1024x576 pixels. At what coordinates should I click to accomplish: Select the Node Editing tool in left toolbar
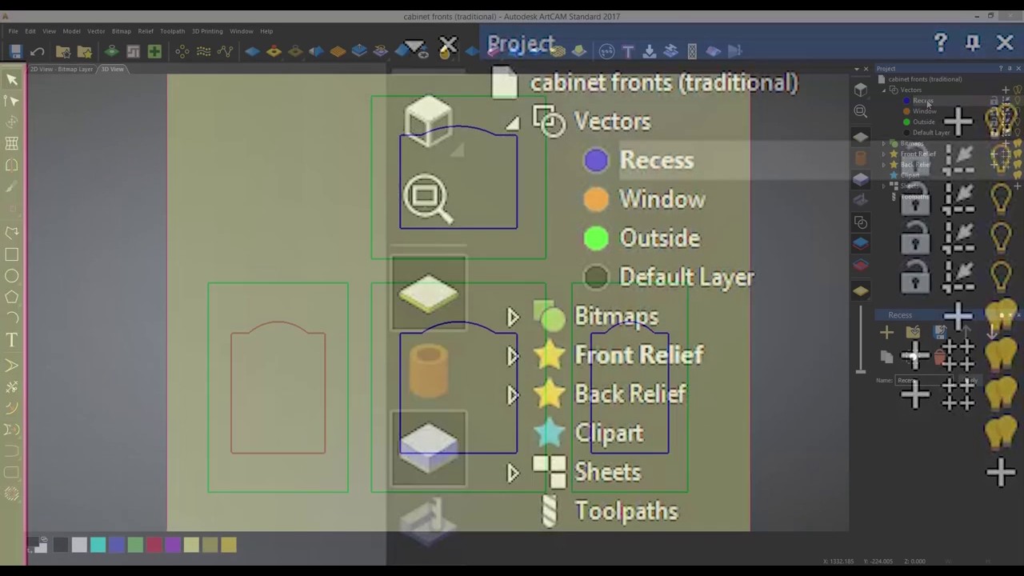point(12,101)
